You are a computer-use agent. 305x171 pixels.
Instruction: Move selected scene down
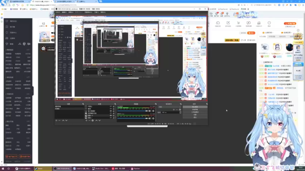pos(66,120)
